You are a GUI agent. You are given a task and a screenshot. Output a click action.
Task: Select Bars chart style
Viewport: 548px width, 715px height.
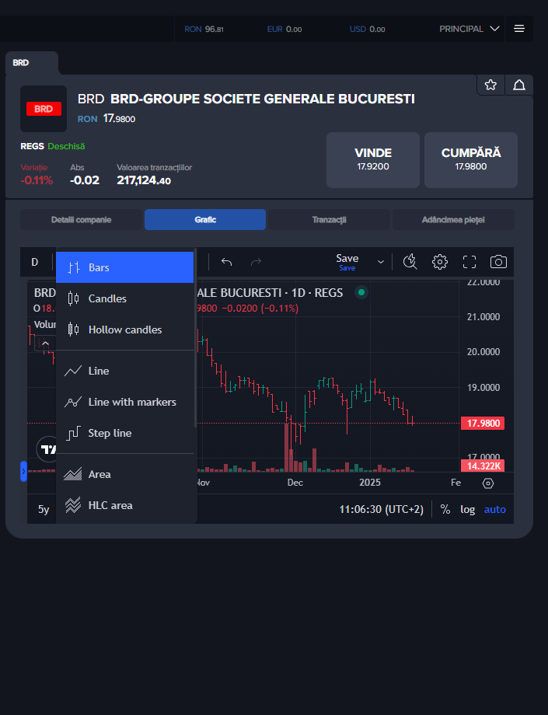(125, 267)
